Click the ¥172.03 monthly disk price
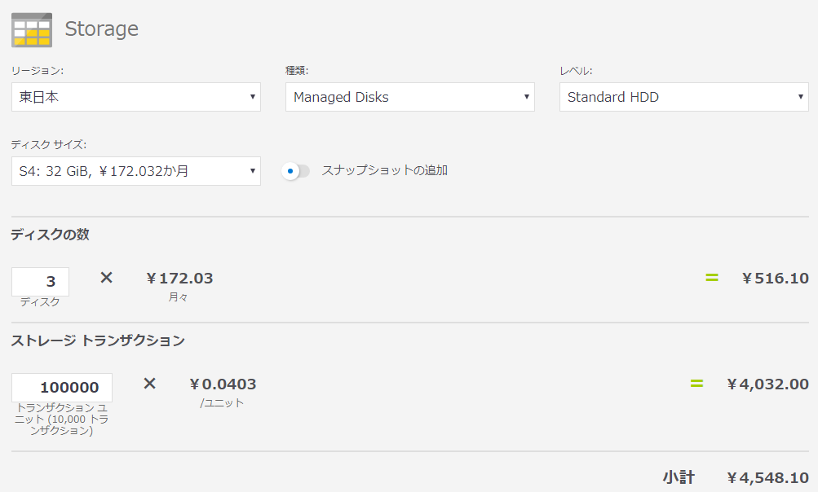 coord(179,279)
